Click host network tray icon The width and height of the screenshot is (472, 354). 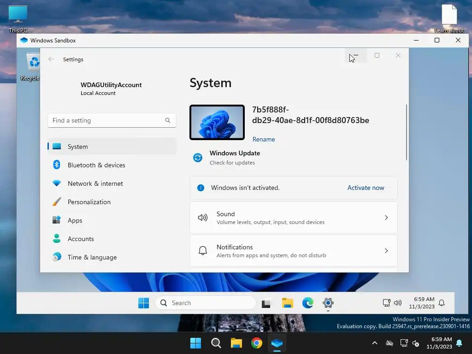404,343
